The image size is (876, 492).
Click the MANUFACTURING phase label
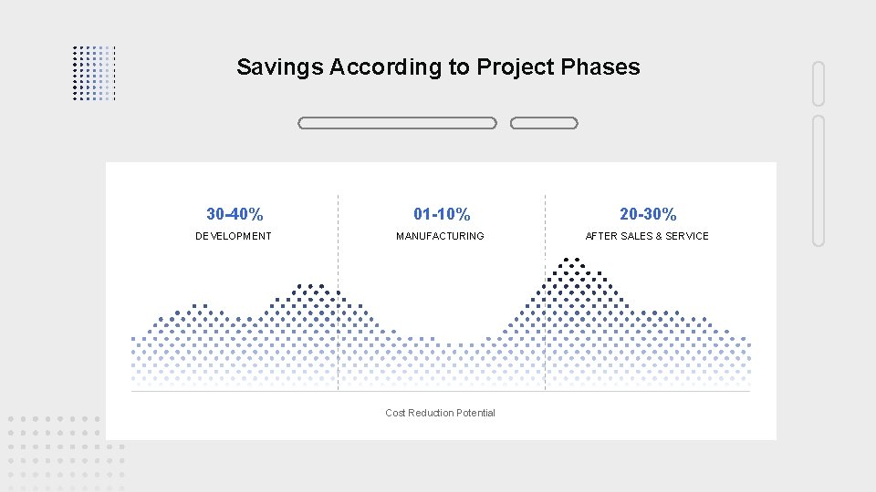coord(440,236)
